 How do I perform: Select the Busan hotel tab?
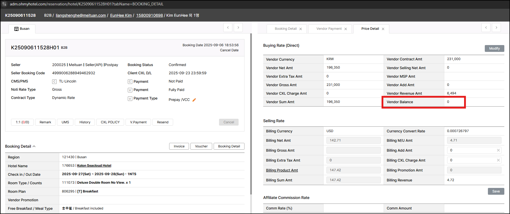pos(22,29)
